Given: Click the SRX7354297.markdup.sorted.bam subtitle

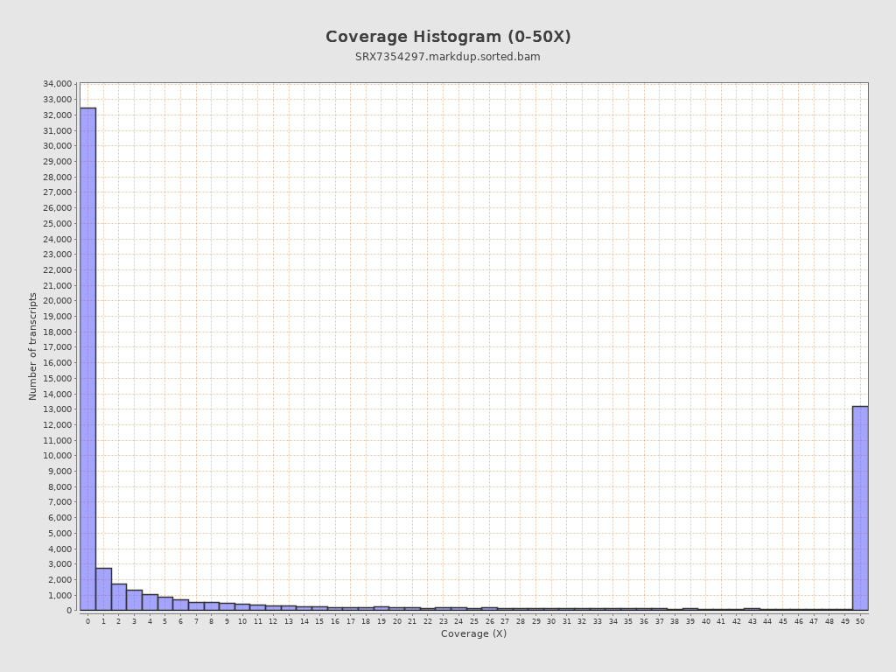Looking at the screenshot, I should pyautogui.click(x=448, y=57).
